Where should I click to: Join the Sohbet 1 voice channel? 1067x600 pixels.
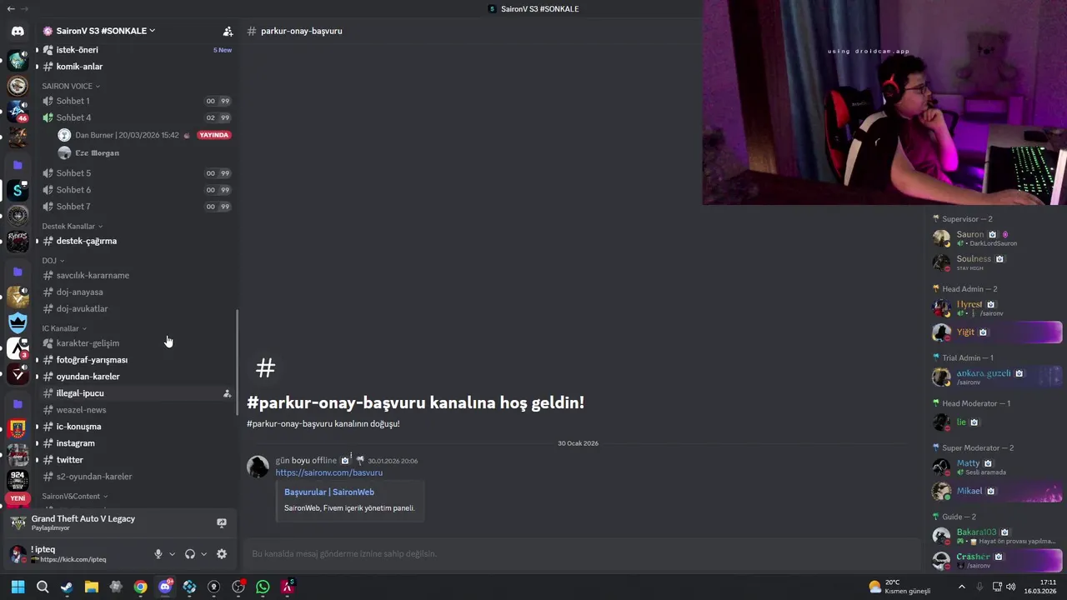point(136,101)
